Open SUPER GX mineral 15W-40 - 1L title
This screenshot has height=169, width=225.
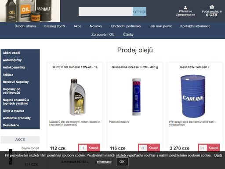(75, 67)
